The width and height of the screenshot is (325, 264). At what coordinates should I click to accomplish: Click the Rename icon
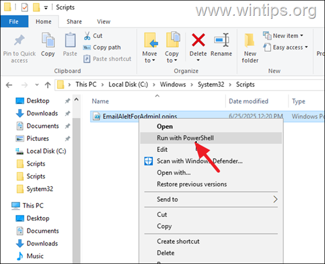pyautogui.click(x=222, y=40)
